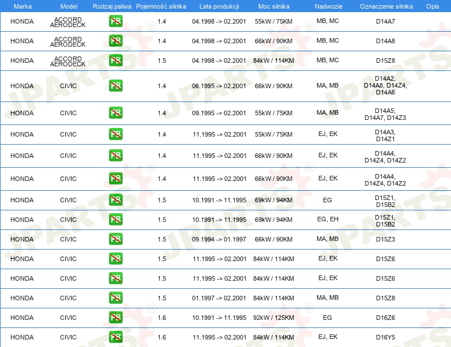Image resolution: width=451 pixels, height=347 pixels.
Task: Click ACCORD AERODECK model in D15Z8 row
Action: point(68,61)
